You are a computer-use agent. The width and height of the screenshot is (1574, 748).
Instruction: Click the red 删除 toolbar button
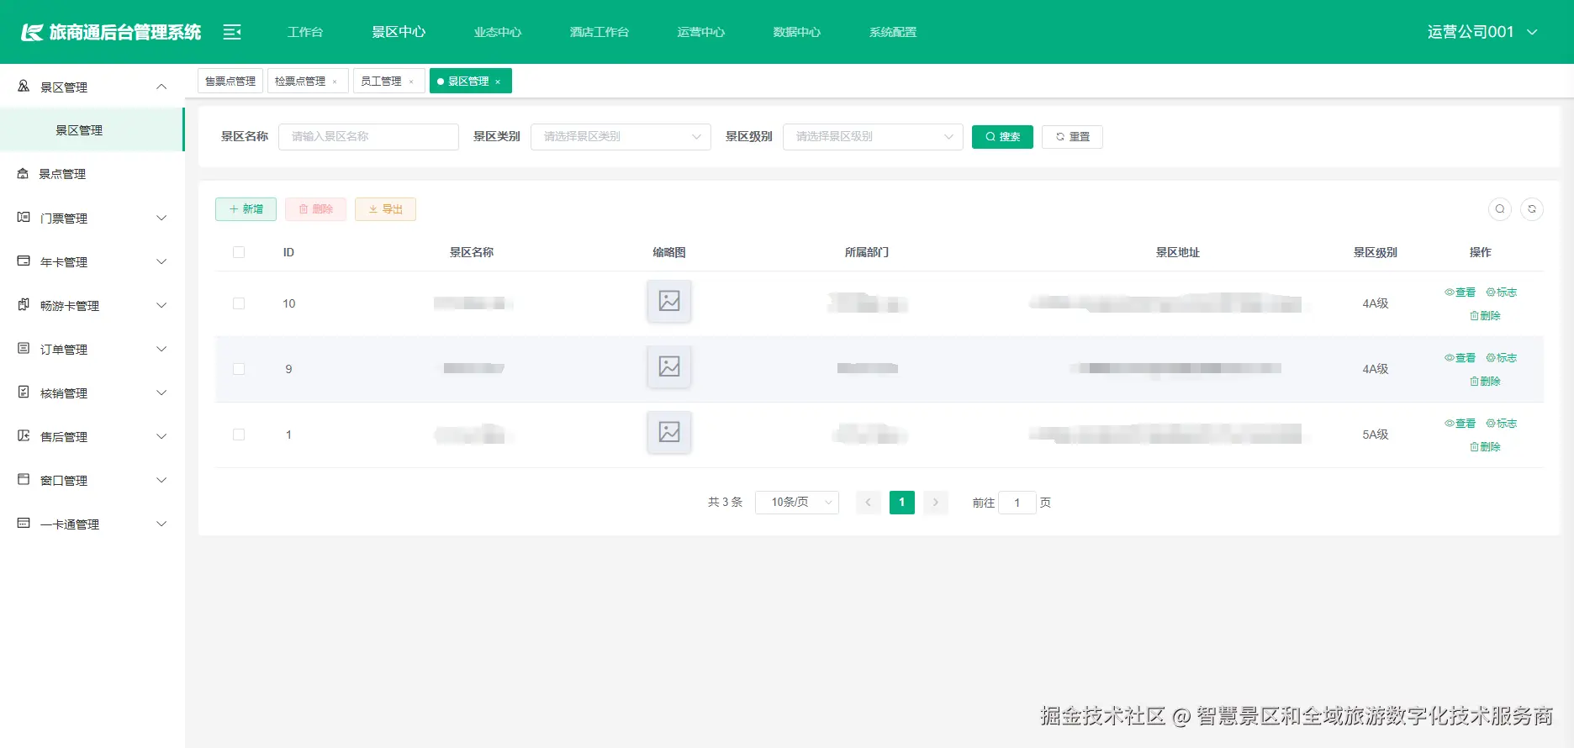(315, 209)
